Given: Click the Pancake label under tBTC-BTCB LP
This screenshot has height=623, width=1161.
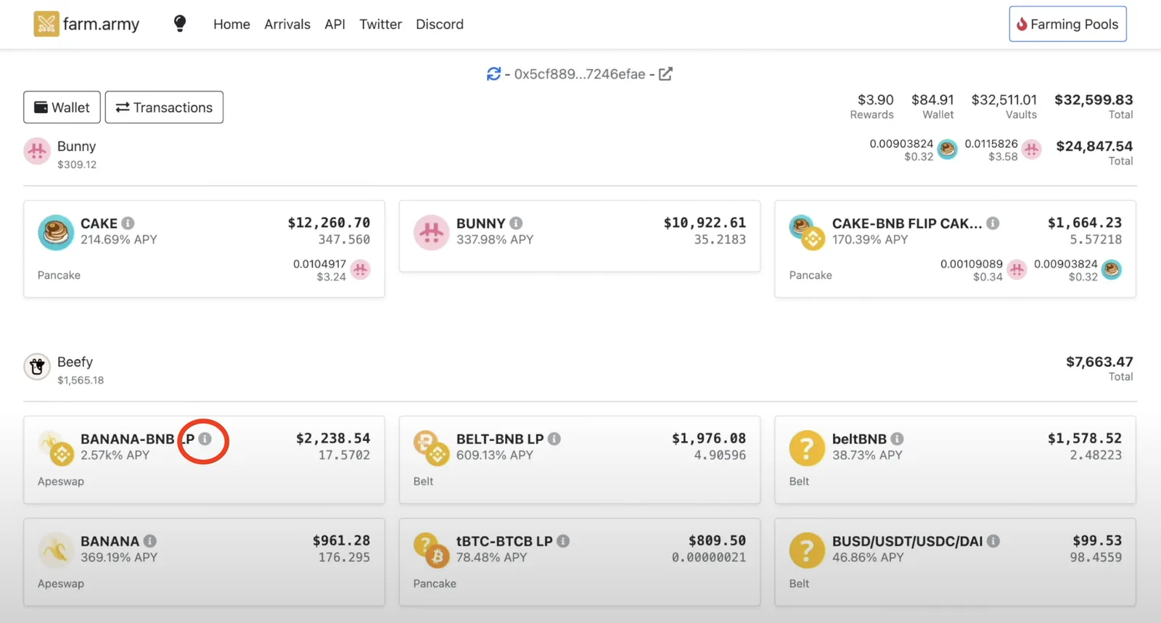Looking at the screenshot, I should pyautogui.click(x=435, y=584).
